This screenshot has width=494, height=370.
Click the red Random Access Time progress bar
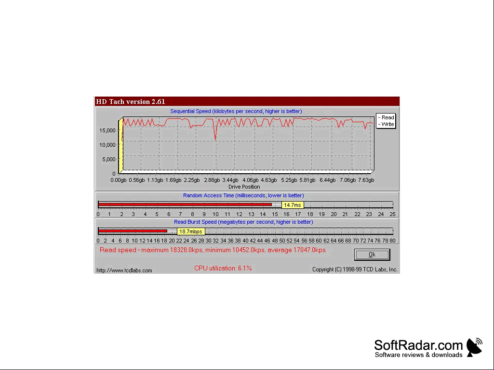pos(185,205)
